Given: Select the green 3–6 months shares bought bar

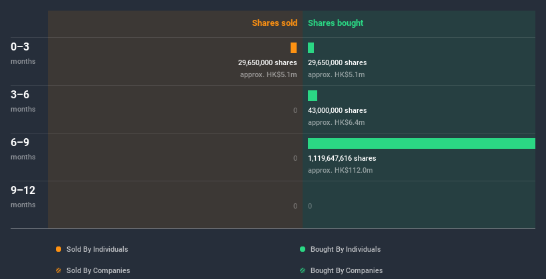Looking at the screenshot, I should [x=313, y=96].
